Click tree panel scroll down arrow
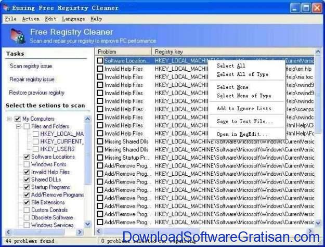 pyautogui.click(x=88, y=224)
